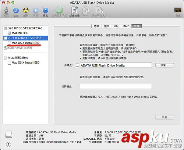The image size is (184, 150).
Task: Select Mac OS X Install ESD under InstallESD.dmg
Action: [x=25, y=63]
